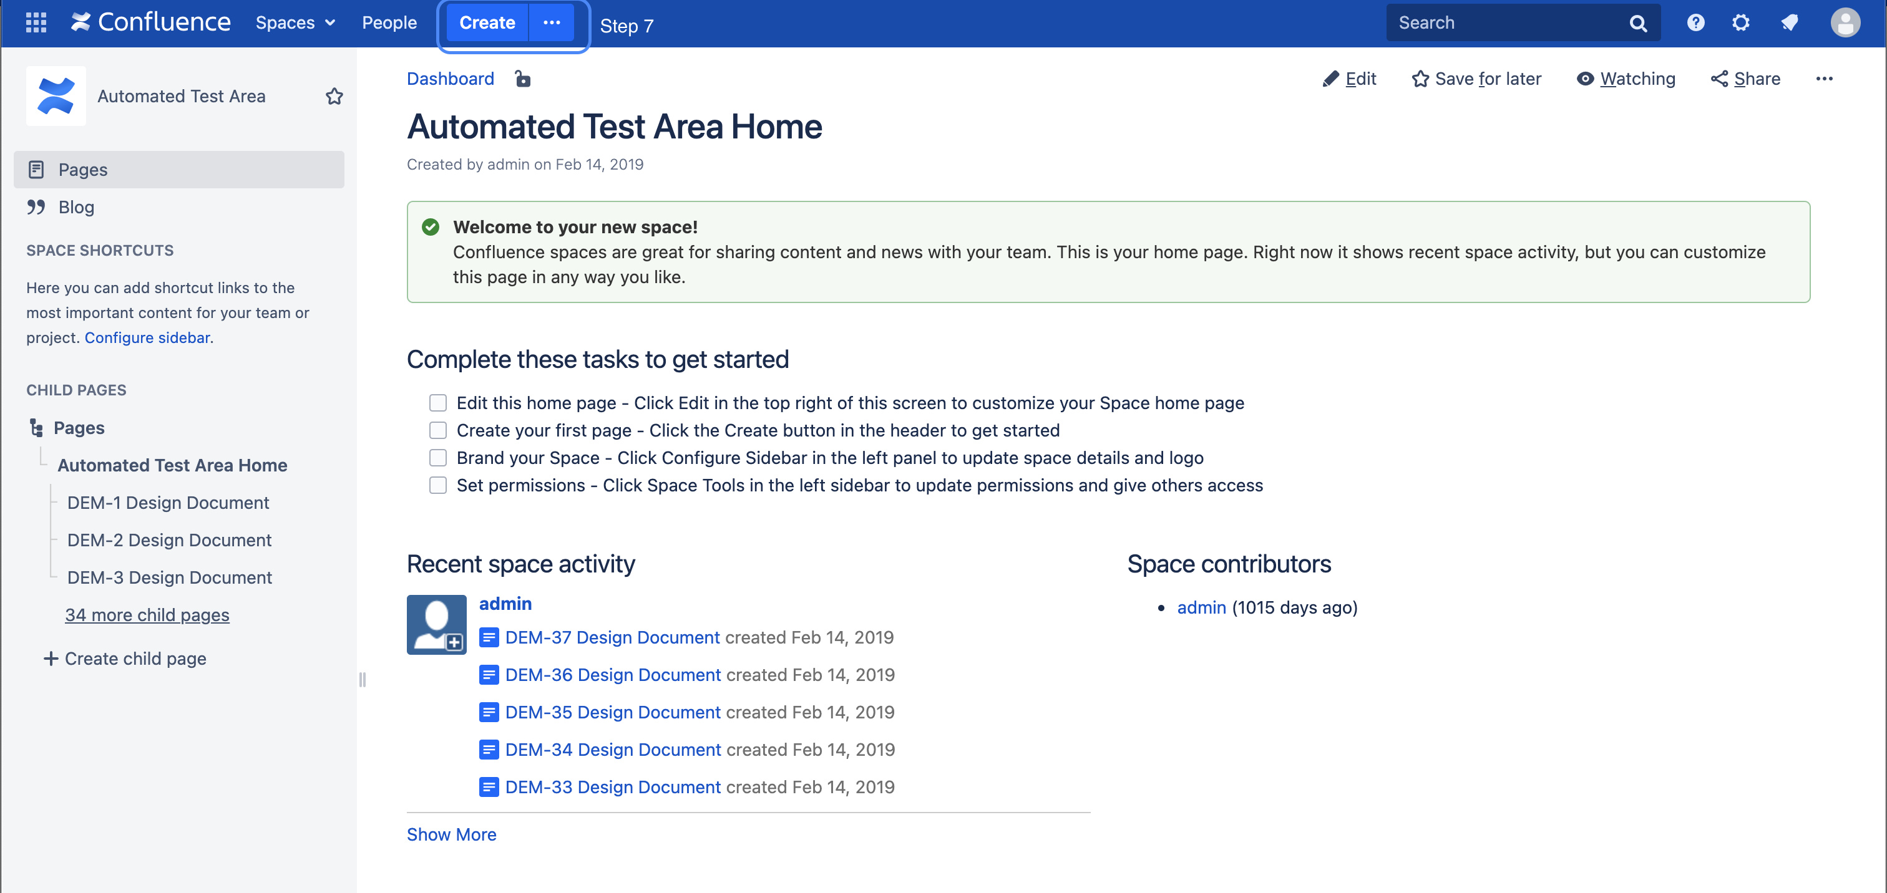
Task: Click the search magnifier icon
Action: 1638,24
